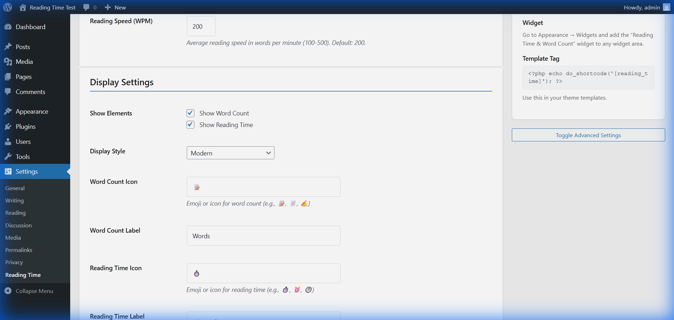Click the Show Elements label
Screen dimensions: 674x320
(x=111, y=113)
